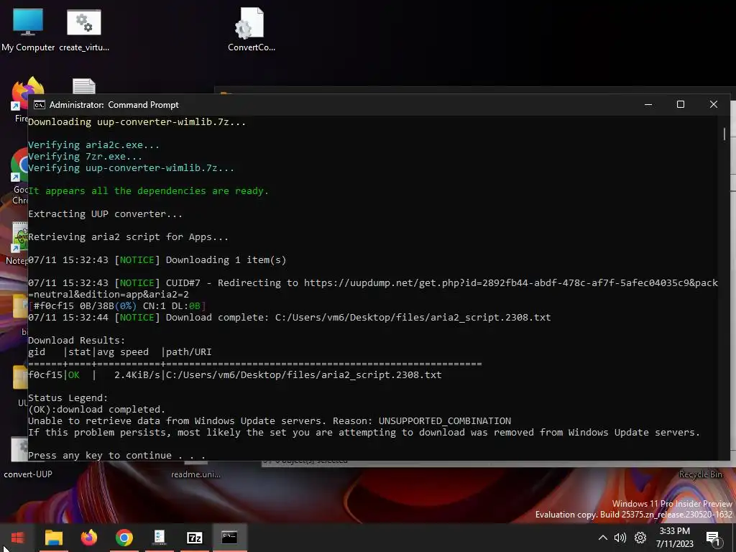Click the UNSUPPORTED_COMBINATION error text
This screenshot has height=552, width=736.
click(444, 420)
